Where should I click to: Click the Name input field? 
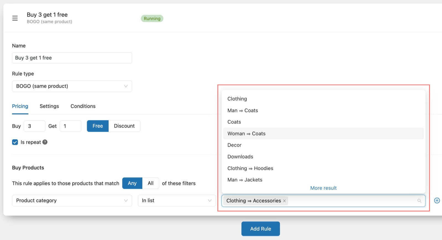coord(72,58)
